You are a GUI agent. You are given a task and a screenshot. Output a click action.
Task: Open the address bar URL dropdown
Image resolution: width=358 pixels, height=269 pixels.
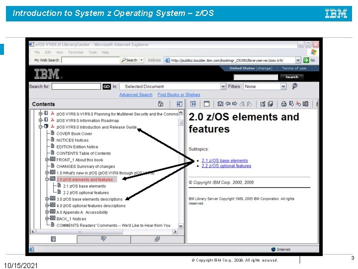(x=298, y=60)
